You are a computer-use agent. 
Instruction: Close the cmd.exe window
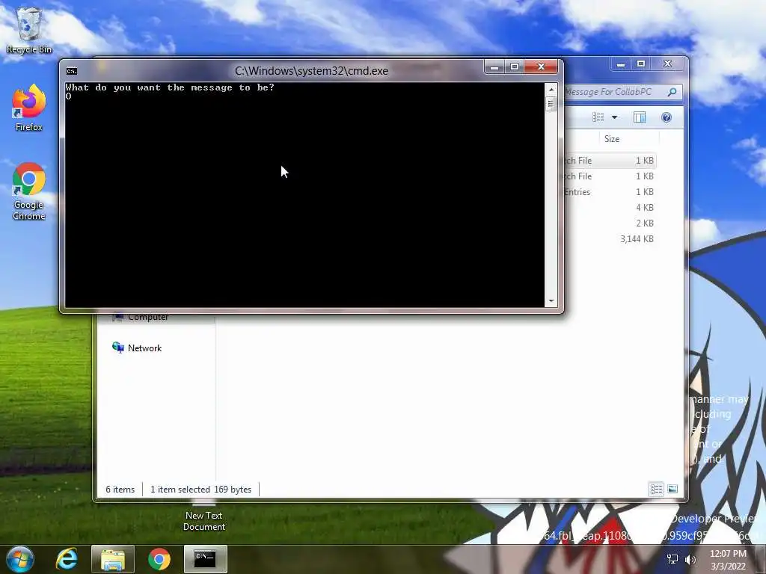542,67
